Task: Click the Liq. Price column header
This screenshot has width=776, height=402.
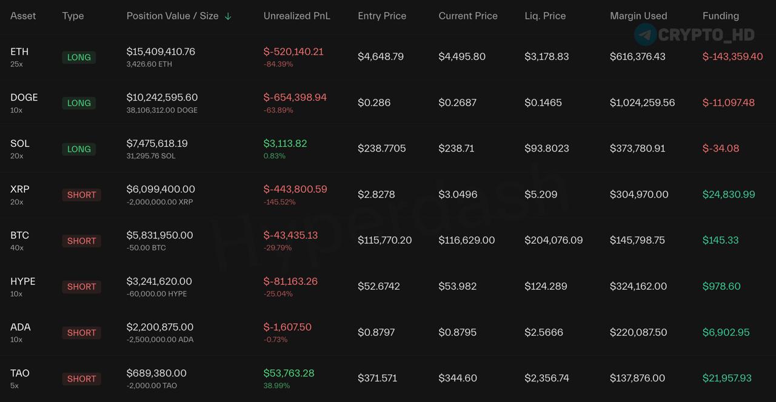Action: [x=545, y=16]
